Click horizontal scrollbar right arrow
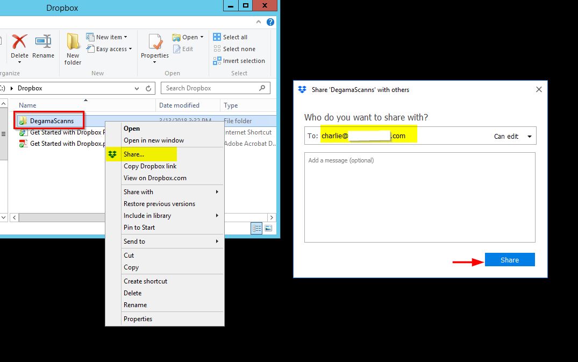Screen dimensions: 578x362 click(272, 217)
